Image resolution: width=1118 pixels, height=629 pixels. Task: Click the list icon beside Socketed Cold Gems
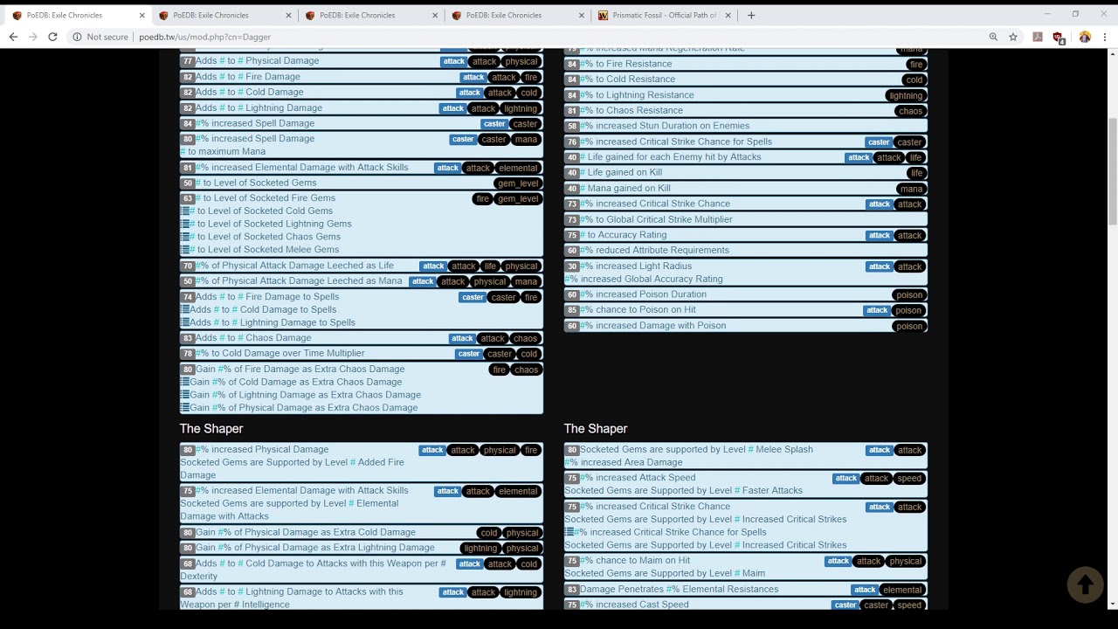[185, 211]
